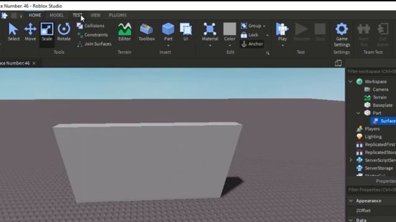Switch to the HOME ribbon tab
The height and width of the screenshot is (222, 396).
coord(35,15)
